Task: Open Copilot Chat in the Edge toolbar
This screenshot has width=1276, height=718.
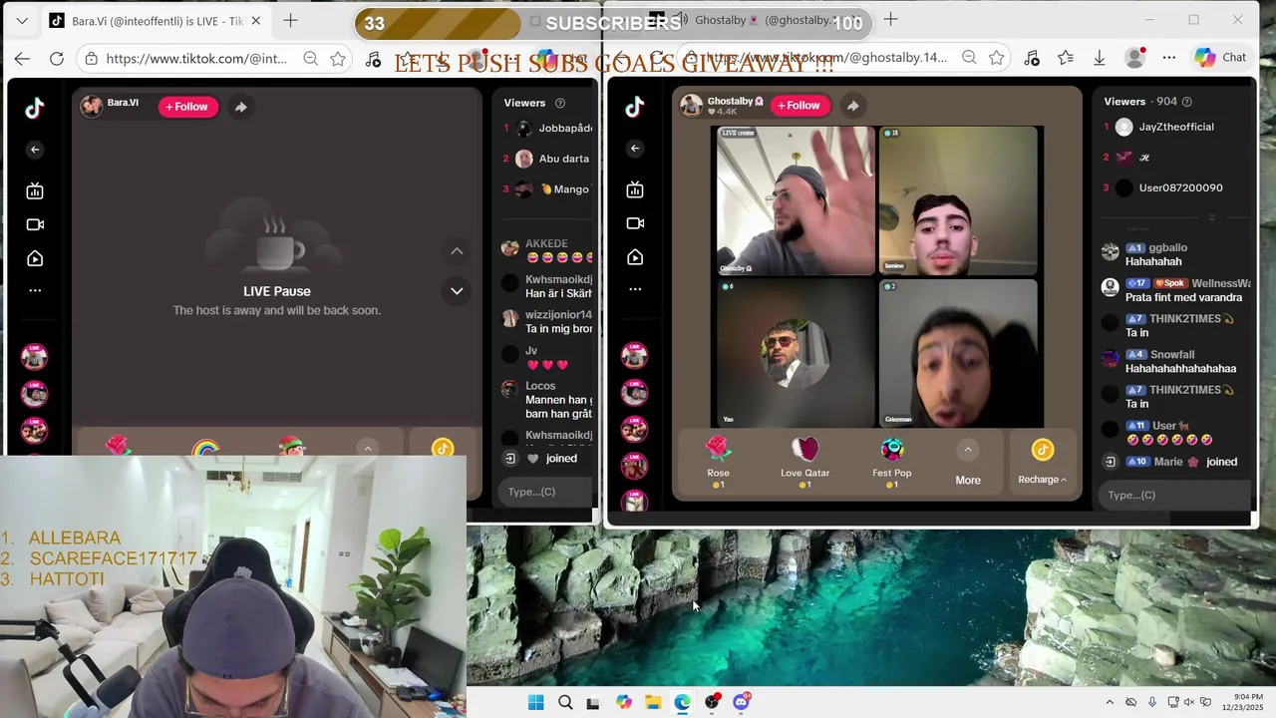Action: coord(1221,58)
